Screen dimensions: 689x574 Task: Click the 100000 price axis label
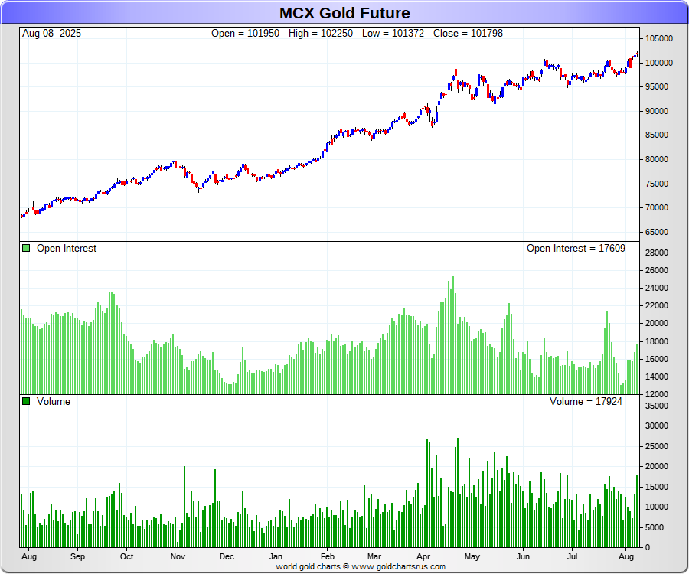click(x=658, y=63)
